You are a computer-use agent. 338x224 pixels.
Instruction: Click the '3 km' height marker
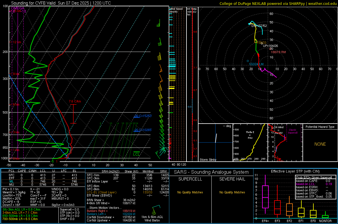coord(16,132)
